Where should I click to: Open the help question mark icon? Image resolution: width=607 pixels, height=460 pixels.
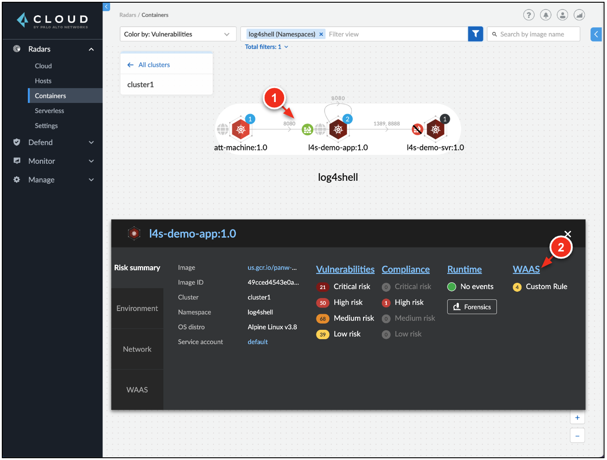tap(529, 15)
